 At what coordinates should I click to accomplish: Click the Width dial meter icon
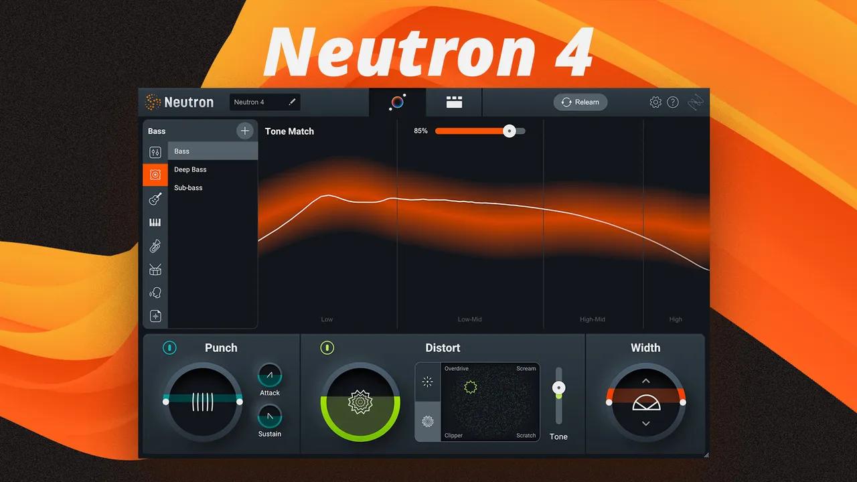point(645,403)
